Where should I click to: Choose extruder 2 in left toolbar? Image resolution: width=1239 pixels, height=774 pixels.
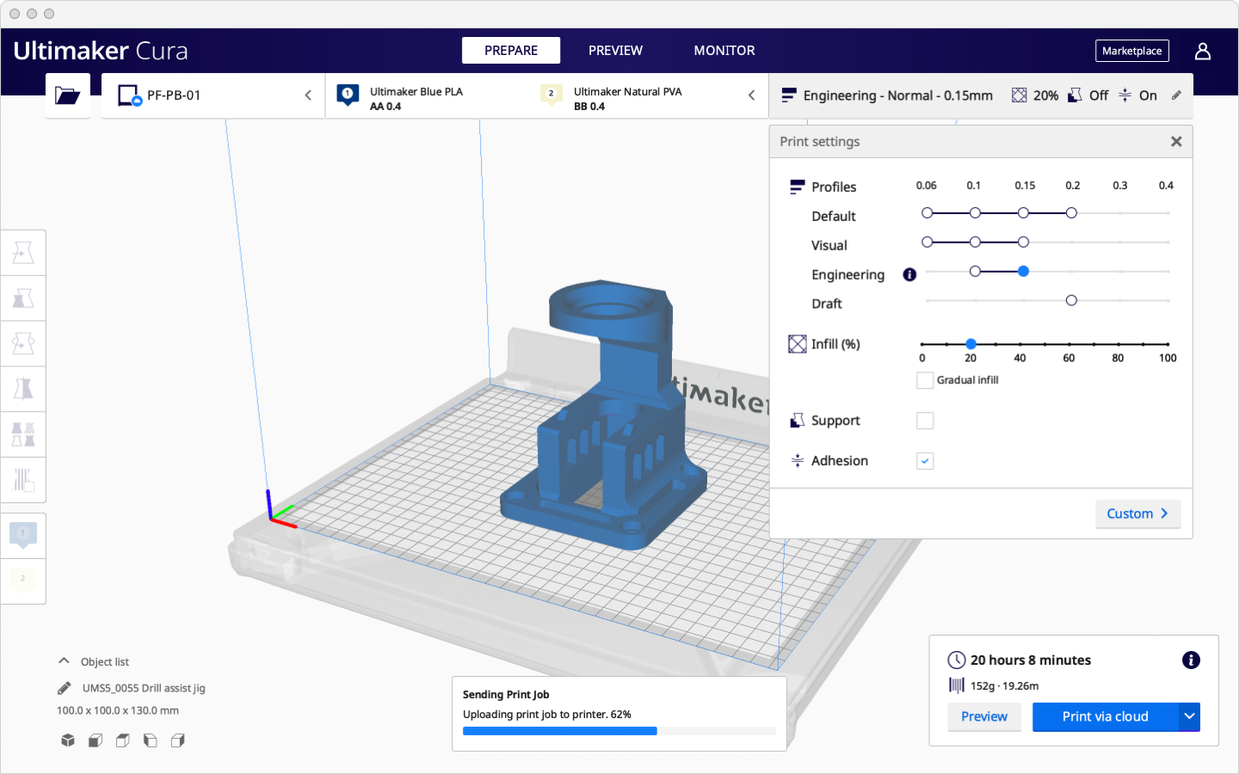coord(23,580)
